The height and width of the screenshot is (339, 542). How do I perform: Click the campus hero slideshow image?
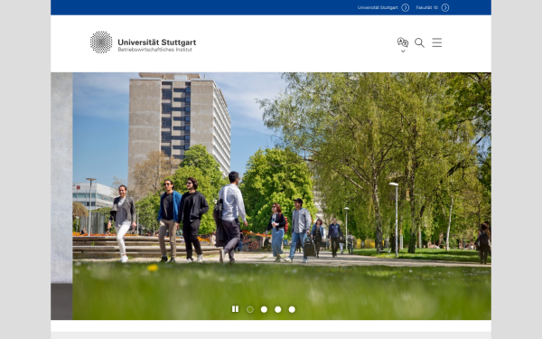click(271, 196)
